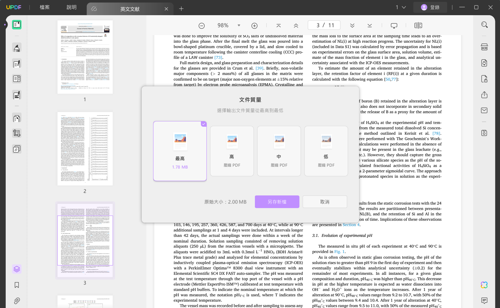This screenshot has height=308, width=500.
Task: Open the Reader mode icon in left sidebar
Action: coord(17,25)
